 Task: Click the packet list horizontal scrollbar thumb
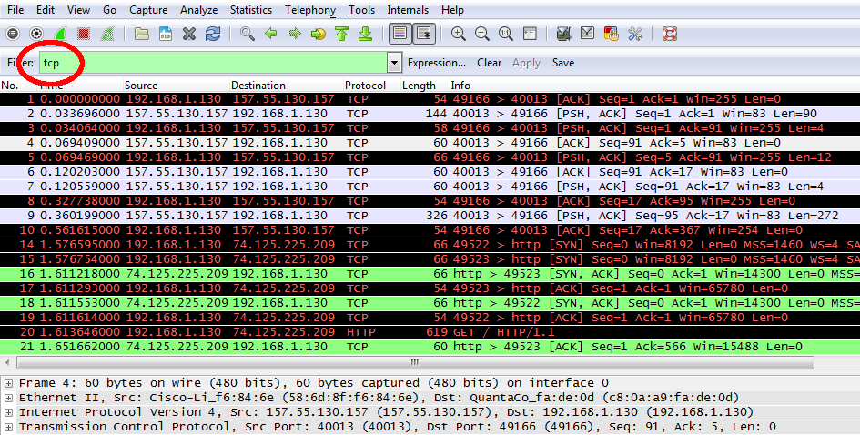(x=415, y=362)
